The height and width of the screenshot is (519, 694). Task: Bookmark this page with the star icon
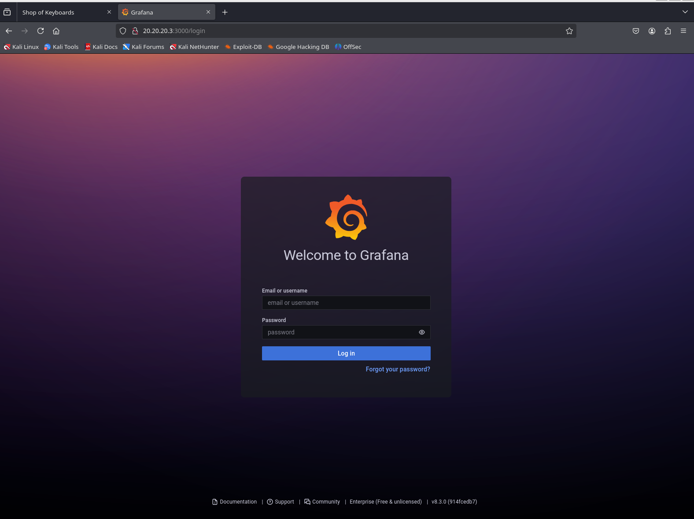click(x=569, y=31)
